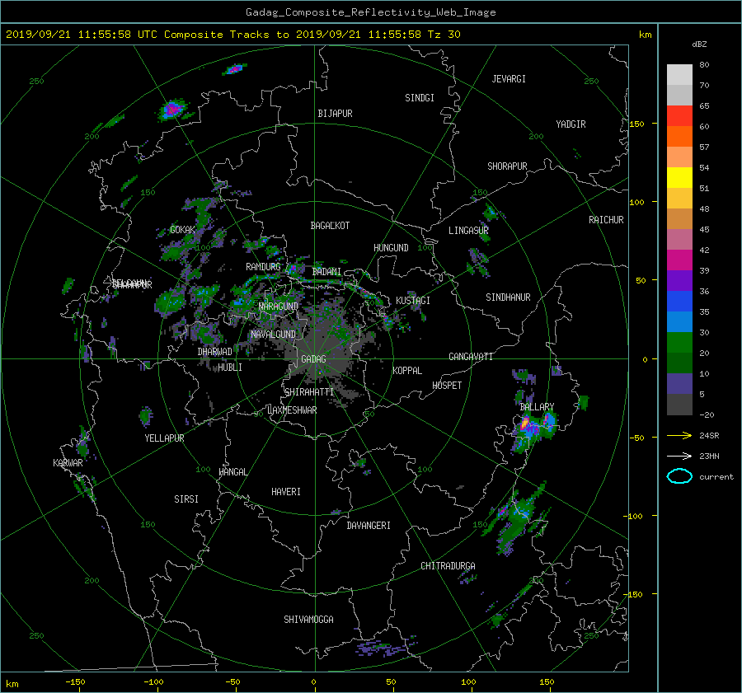Image resolution: width=742 pixels, height=693 pixels.
Task: Click the magenta 39-42 dBZ color swatch
Action: point(679,260)
